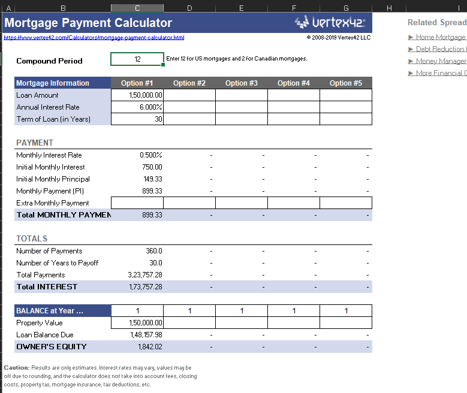
Task: Click the Initial Monthly Interest value 750.00
Action: (x=152, y=167)
